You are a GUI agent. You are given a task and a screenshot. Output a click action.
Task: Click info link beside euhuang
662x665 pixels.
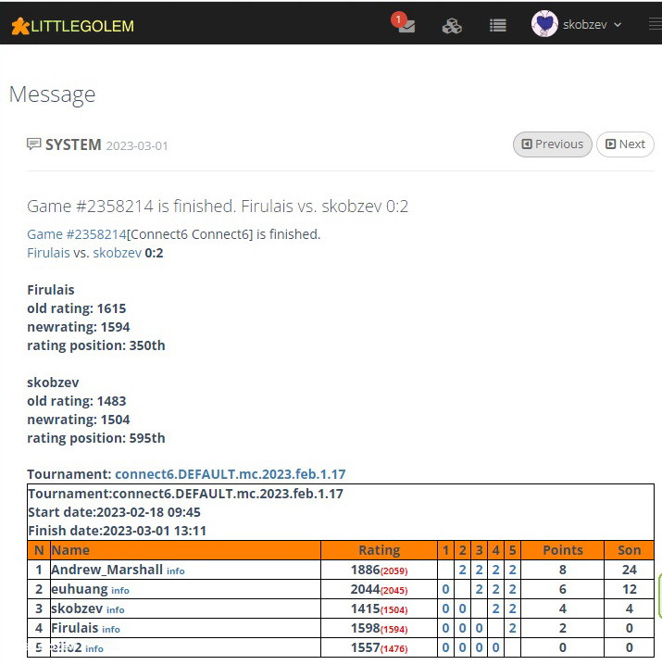tap(120, 590)
